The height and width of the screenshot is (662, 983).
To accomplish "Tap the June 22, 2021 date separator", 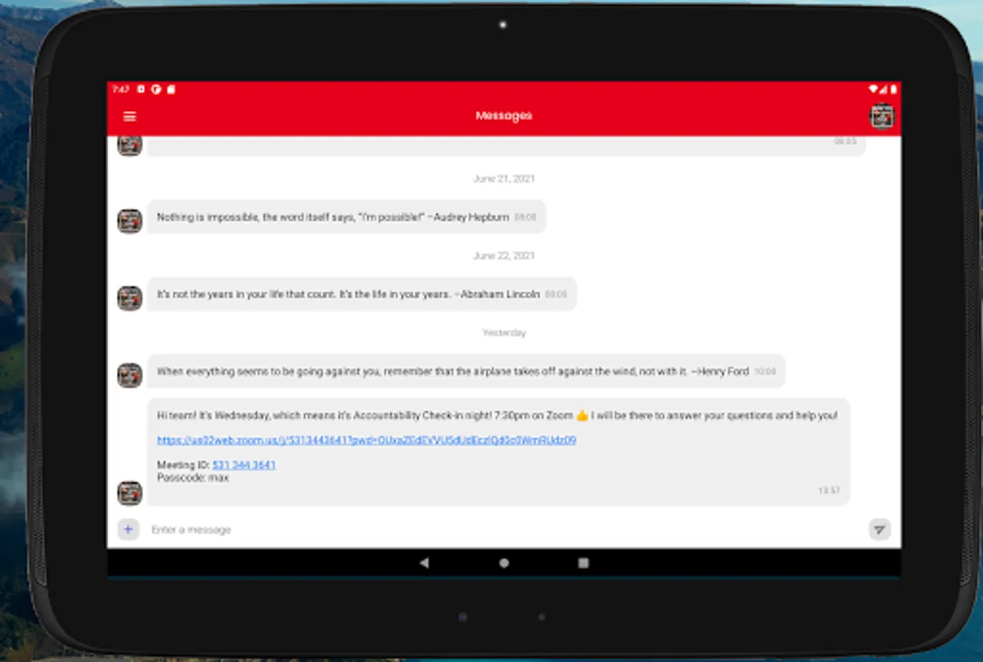I will click(x=504, y=256).
